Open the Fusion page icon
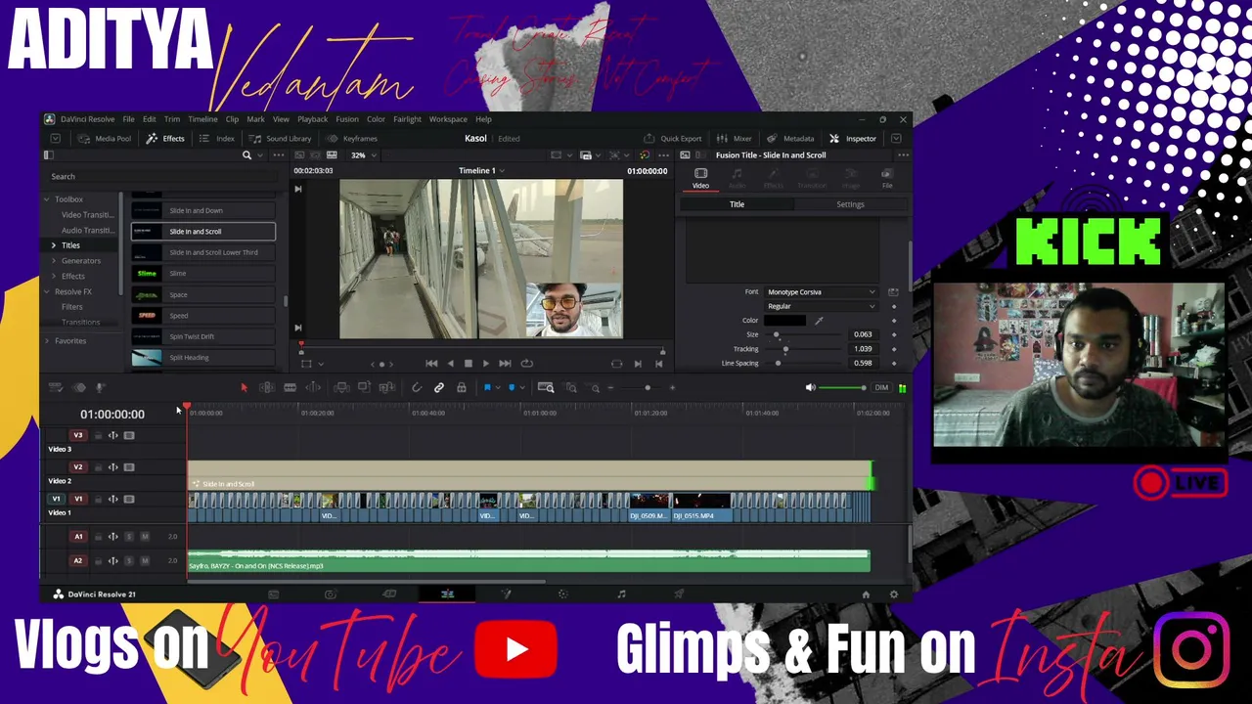Screen dimensions: 1252x704 [x=506, y=594]
